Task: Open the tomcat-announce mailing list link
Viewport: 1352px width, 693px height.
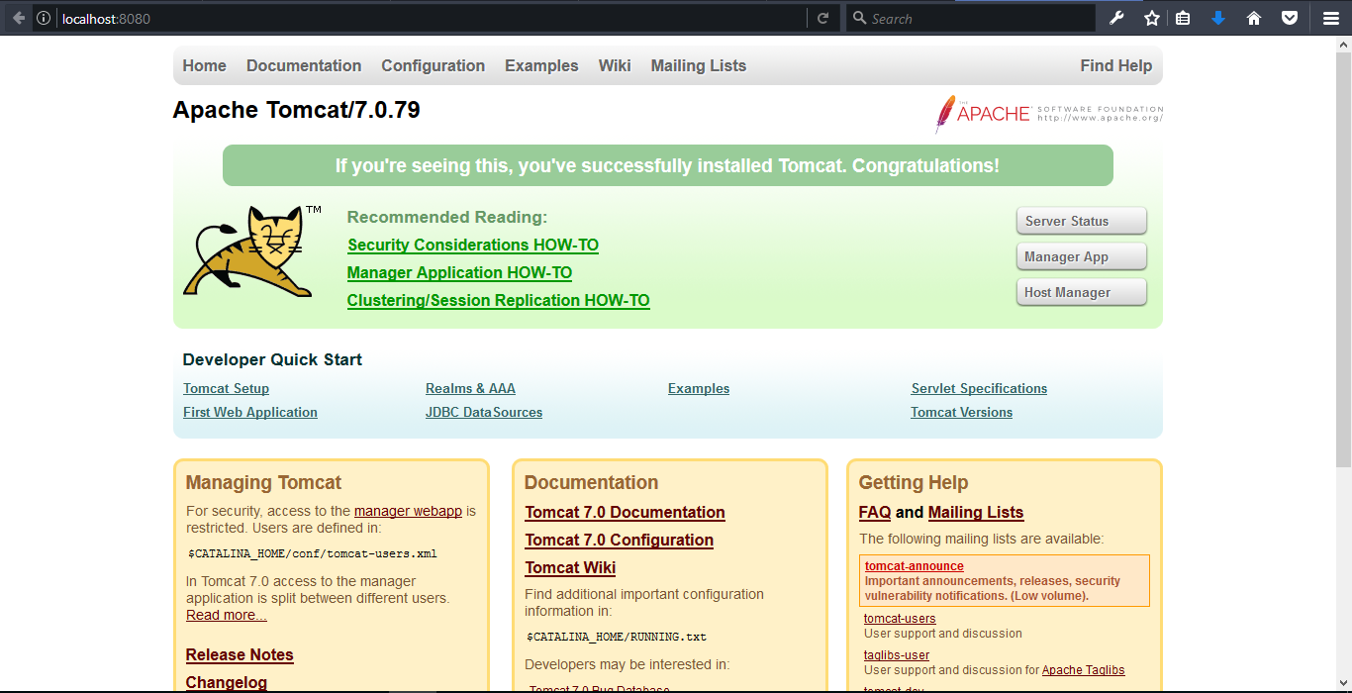Action: coord(915,566)
